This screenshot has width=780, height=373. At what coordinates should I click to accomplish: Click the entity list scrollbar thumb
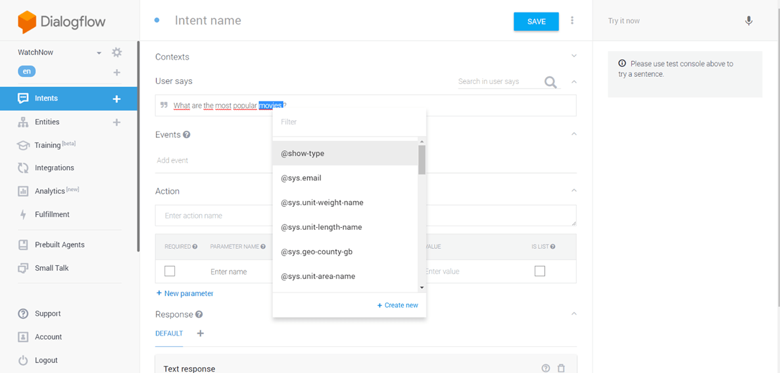(422, 160)
